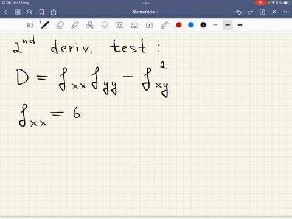Choose the black pen color
The height and width of the screenshot is (219, 292).
pos(203,25)
